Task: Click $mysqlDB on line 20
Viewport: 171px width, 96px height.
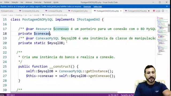Action: tap(55, 43)
